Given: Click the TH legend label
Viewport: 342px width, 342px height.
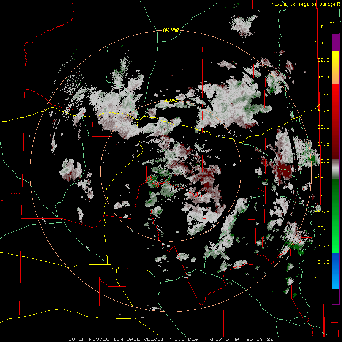Looking at the screenshot, I should point(326,296).
